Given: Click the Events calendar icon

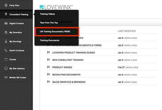Looking at the screenshot, I should [x=6, y=59].
